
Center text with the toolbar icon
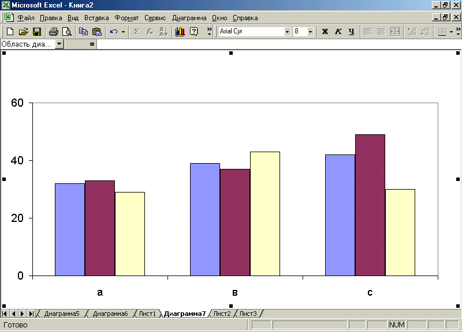click(381, 32)
